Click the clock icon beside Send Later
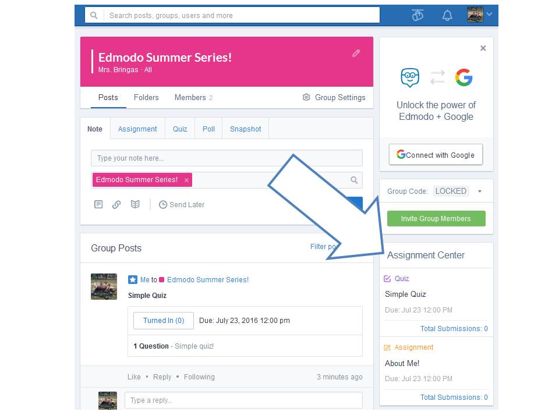Viewport: 559px width, 419px height. coord(163,204)
